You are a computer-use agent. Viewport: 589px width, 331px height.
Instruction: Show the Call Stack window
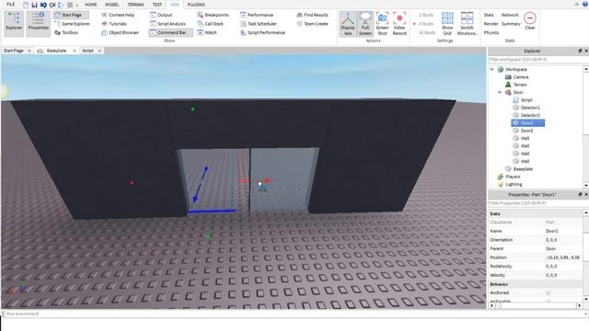tap(211, 24)
